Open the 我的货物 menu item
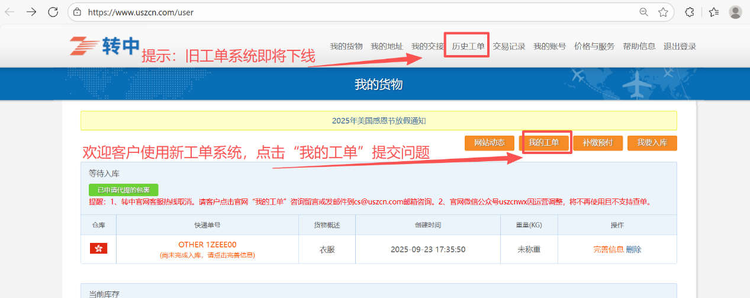This screenshot has width=750, height=298. [346, 46]
